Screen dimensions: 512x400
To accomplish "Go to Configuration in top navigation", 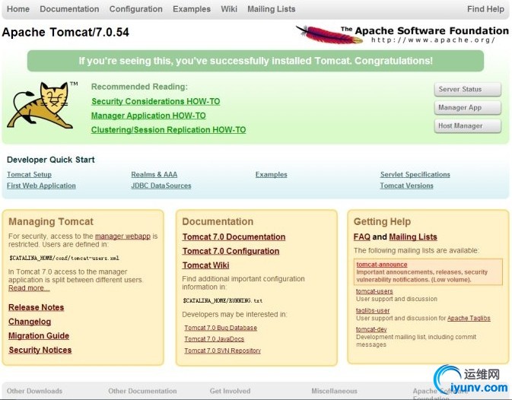I will click(x=136, y=9).
